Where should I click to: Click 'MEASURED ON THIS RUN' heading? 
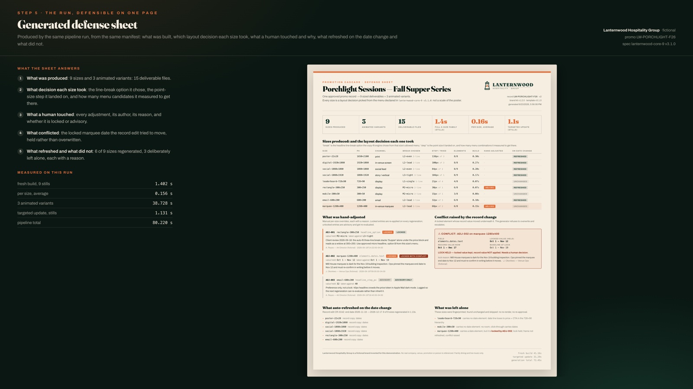[x=45, y=172]
